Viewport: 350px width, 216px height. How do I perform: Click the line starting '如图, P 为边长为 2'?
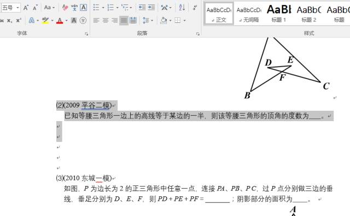pos(198,189)
